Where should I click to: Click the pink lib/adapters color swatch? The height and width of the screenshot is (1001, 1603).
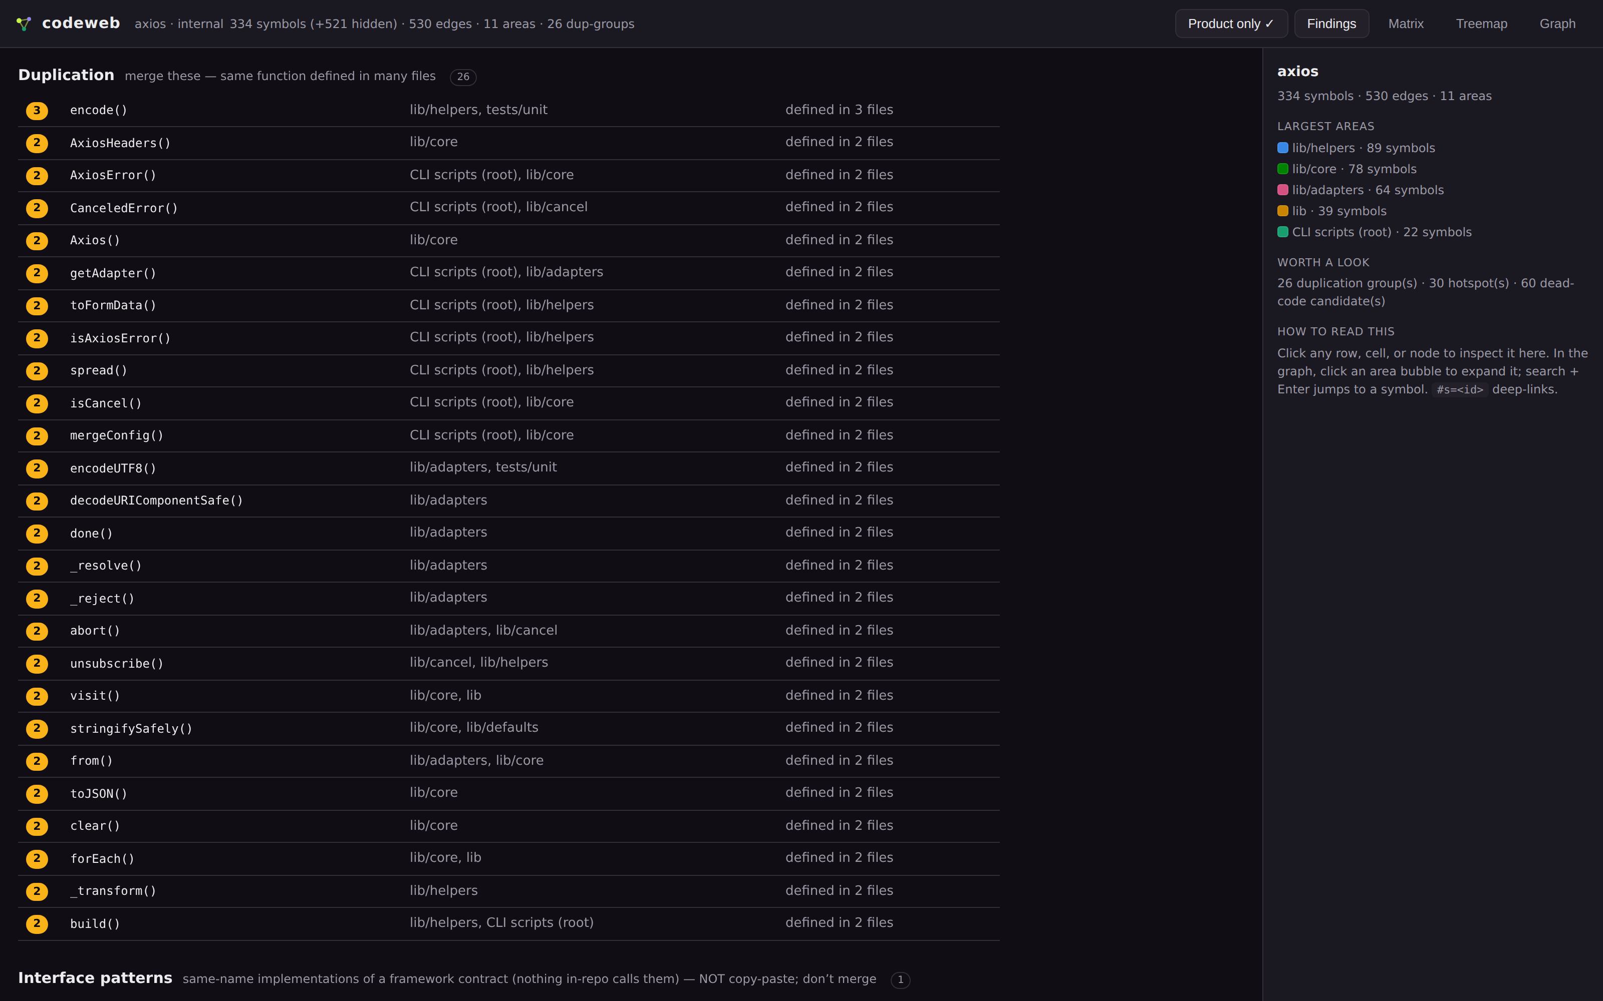click(x=1282, y=190)
